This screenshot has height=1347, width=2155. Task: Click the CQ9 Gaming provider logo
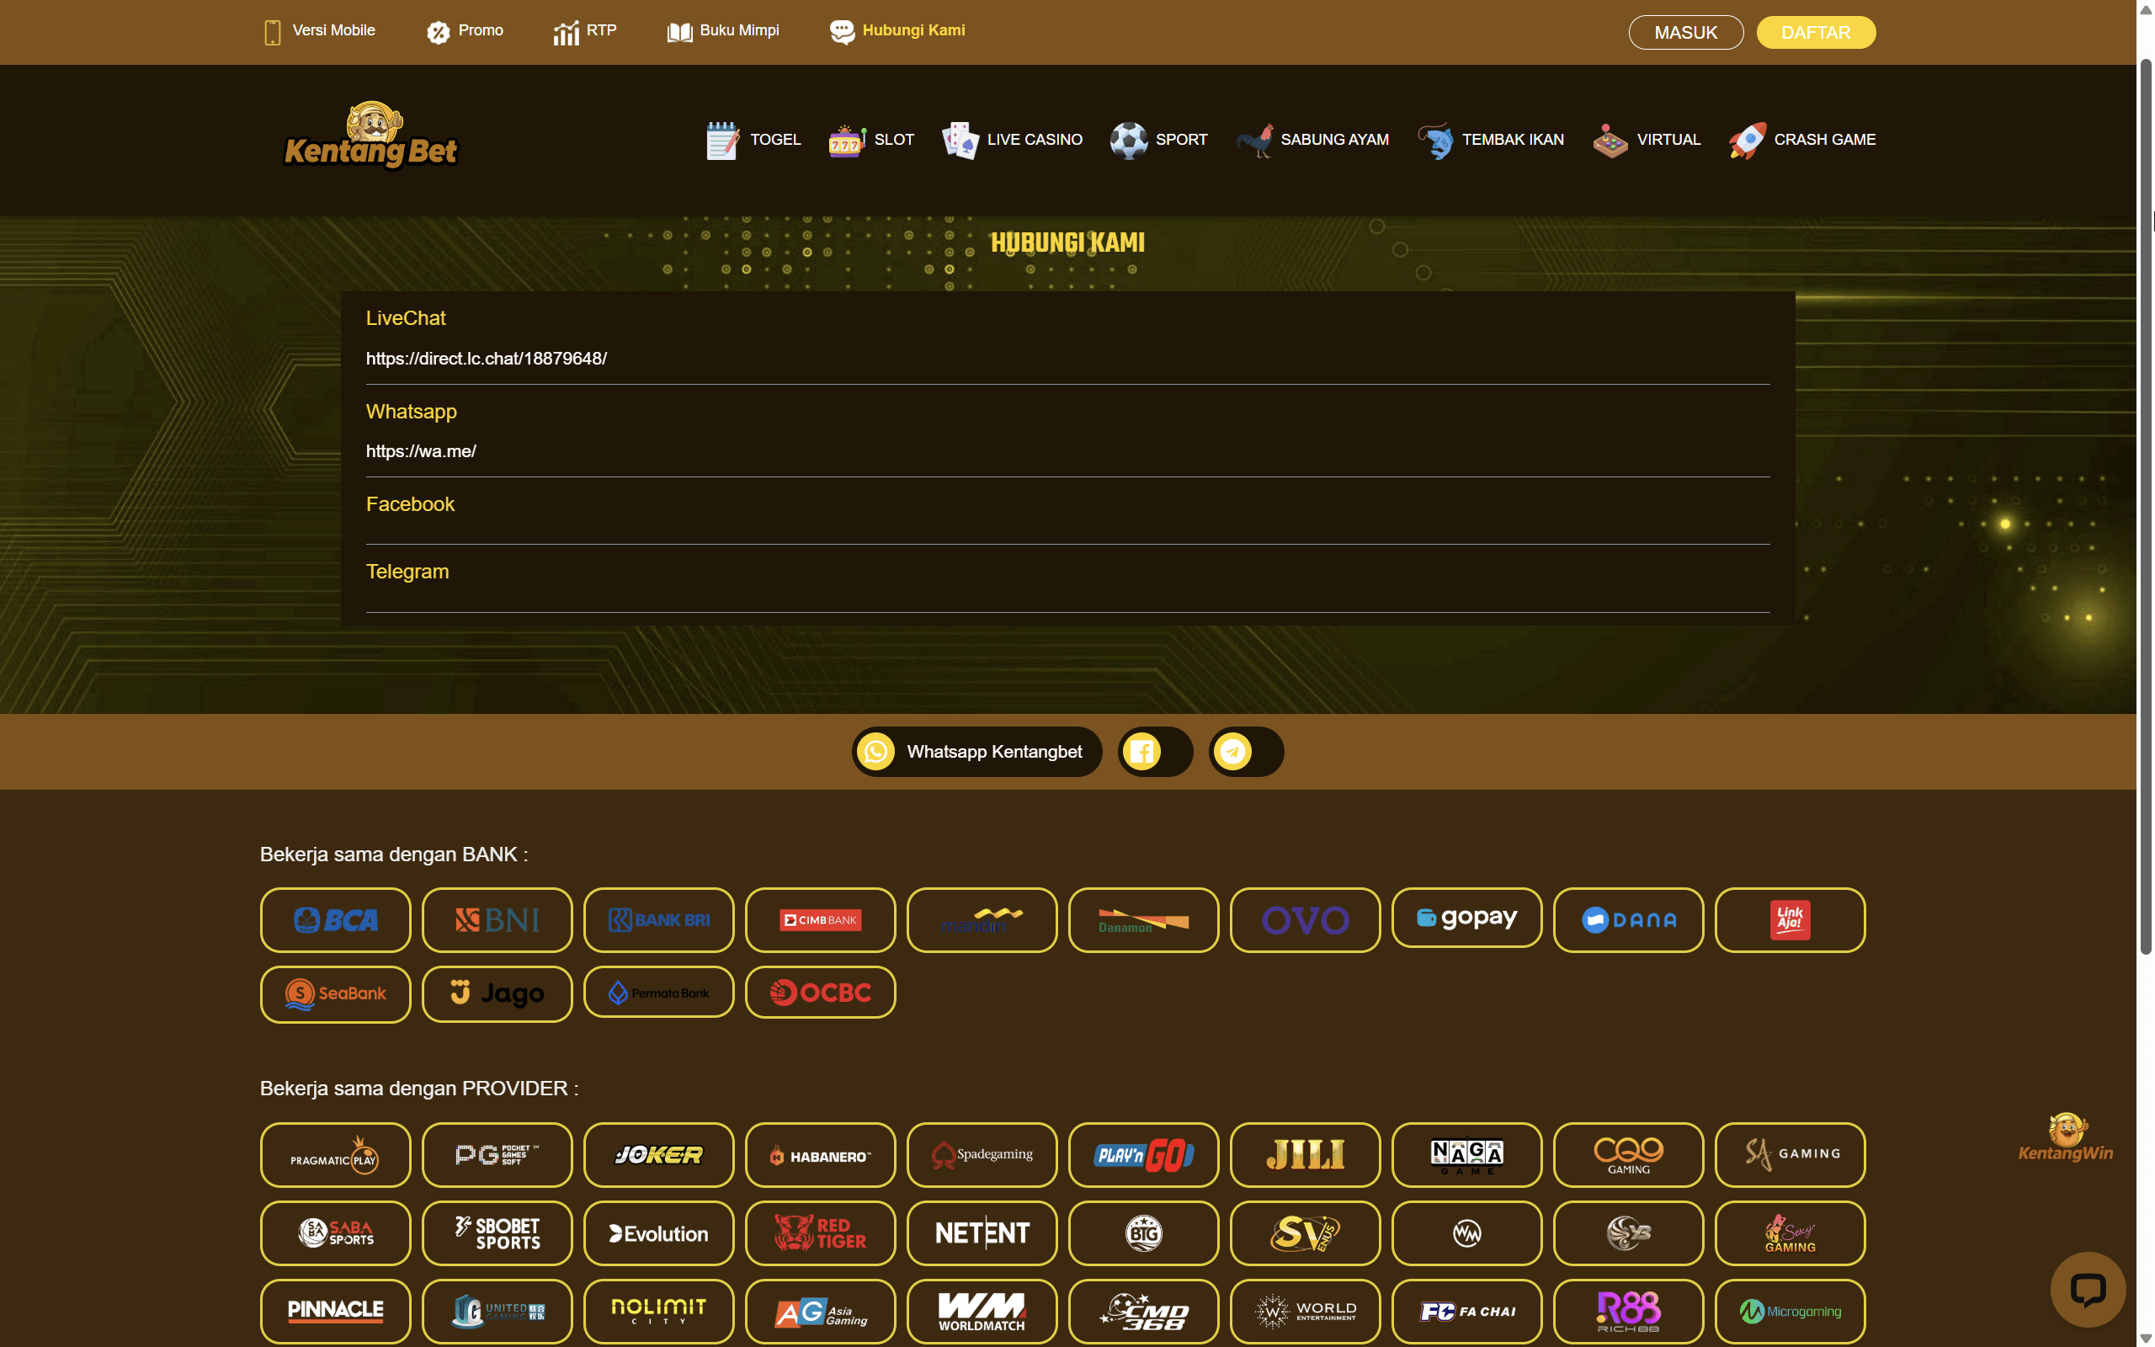(1629, 1155)
